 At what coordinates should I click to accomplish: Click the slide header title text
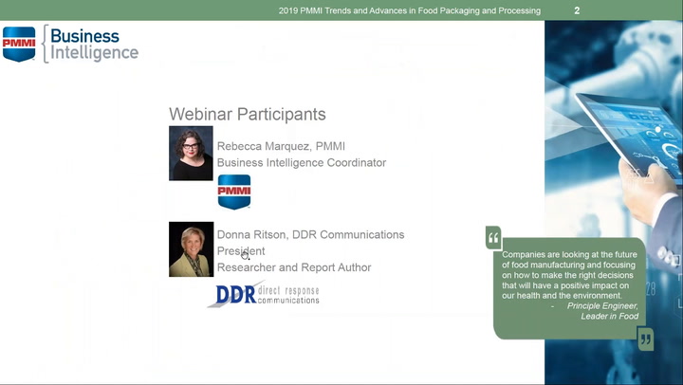coord(410,10)
